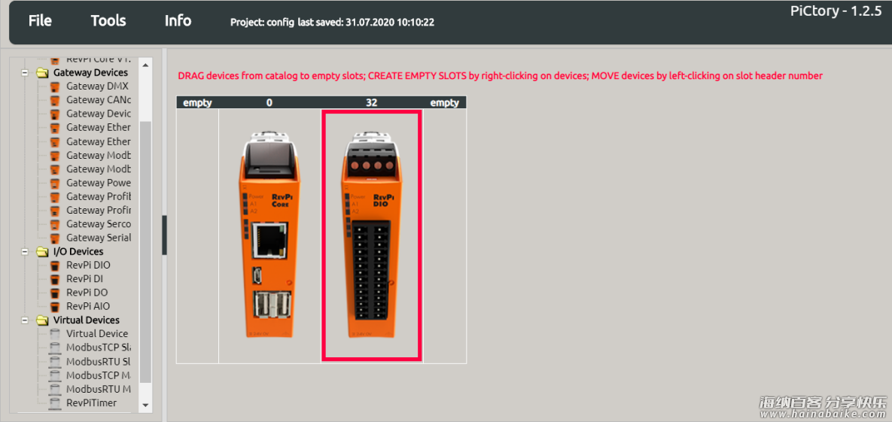
Task: Select the RevPi Core device in slot 0
Action: tap(269, 235)
